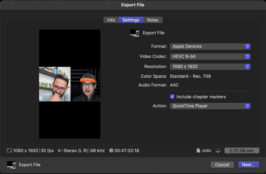Click the Export File device icon in the footer
This screenshot has width=266, height=174.
pyautogui.click(x=11, y=165)
